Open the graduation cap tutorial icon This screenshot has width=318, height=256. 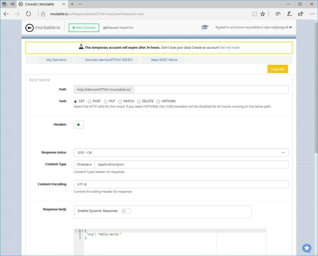(x=205, y=27)
